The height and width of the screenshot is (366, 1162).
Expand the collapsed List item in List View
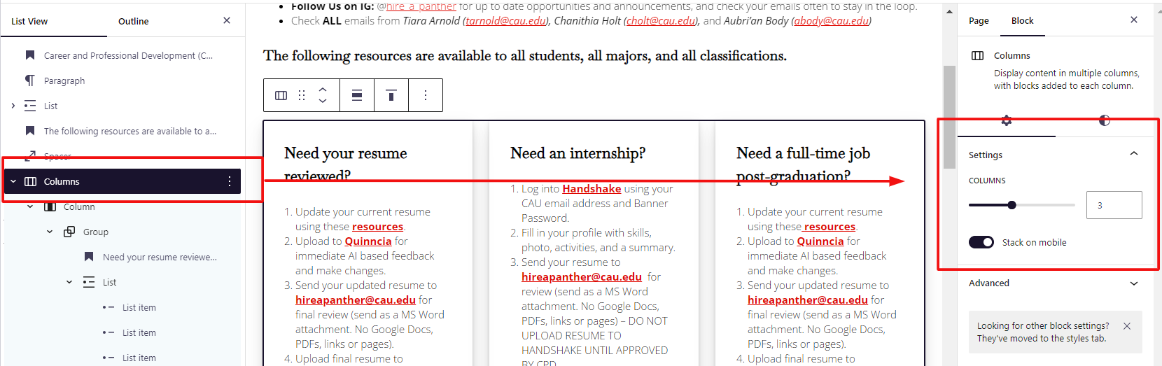click(x=13, y=106)
